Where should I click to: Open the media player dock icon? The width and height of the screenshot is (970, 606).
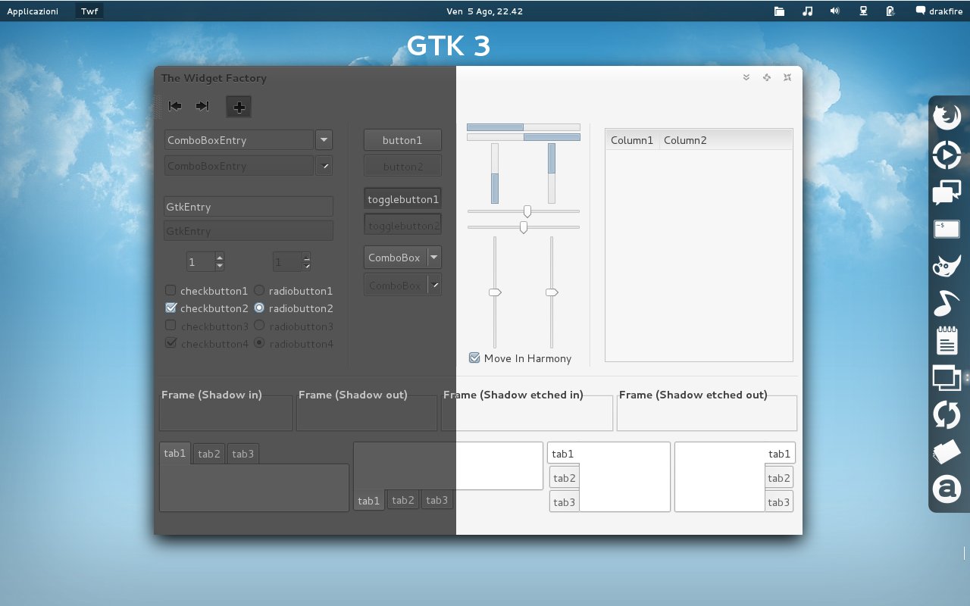point(947,155)
